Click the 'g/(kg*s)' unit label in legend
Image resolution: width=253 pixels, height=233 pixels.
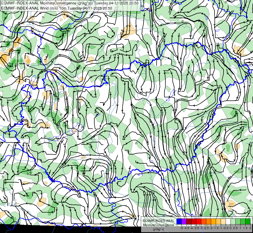[x=159, y=229]
